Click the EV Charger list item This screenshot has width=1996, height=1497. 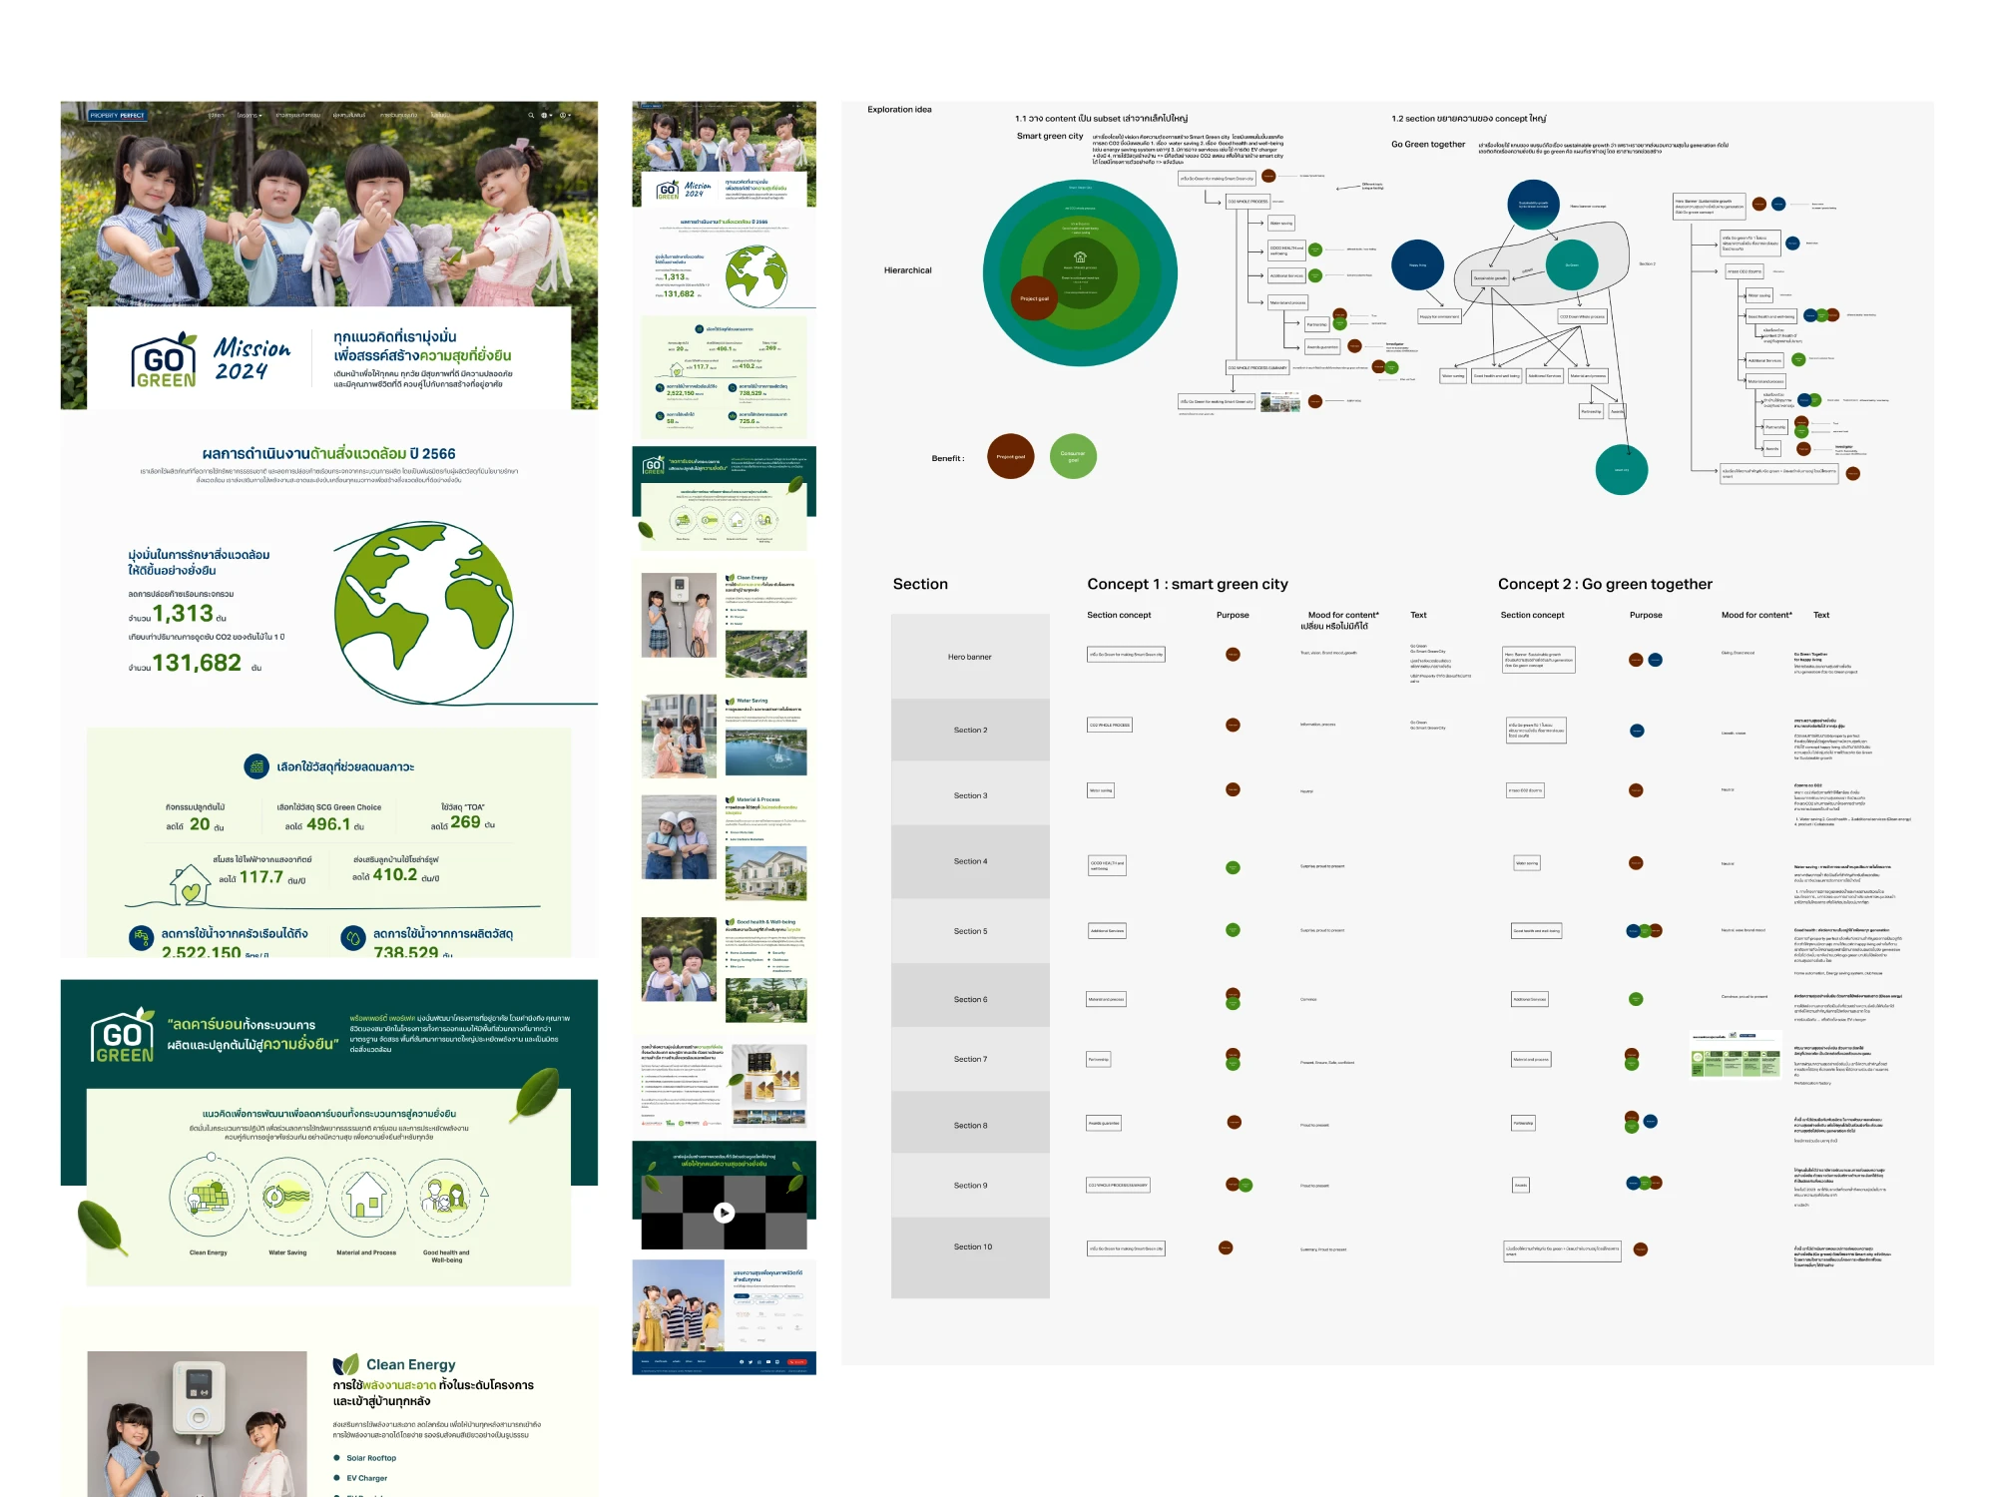point(360,1478)
